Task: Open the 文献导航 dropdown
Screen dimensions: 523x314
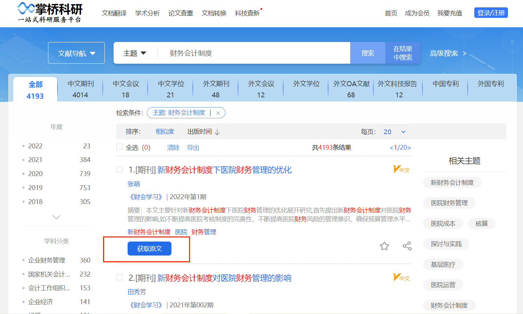Action: (76, 53)
